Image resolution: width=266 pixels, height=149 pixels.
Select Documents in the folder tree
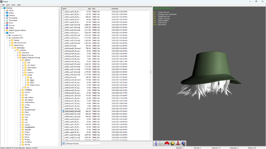pos(13,18)
